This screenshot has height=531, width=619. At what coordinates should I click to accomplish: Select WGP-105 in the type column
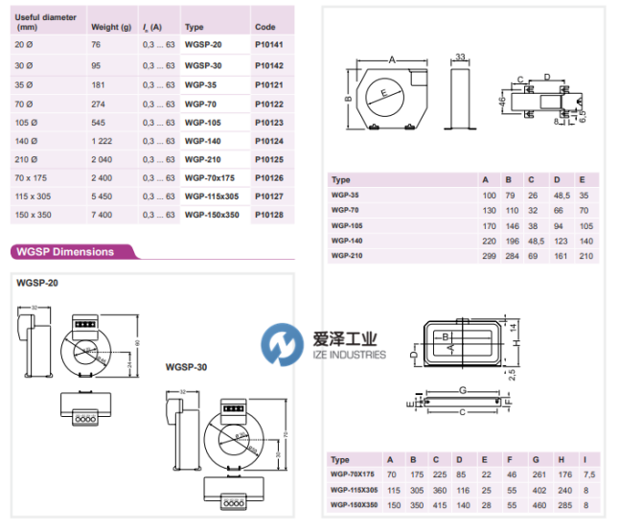[201, 122]
